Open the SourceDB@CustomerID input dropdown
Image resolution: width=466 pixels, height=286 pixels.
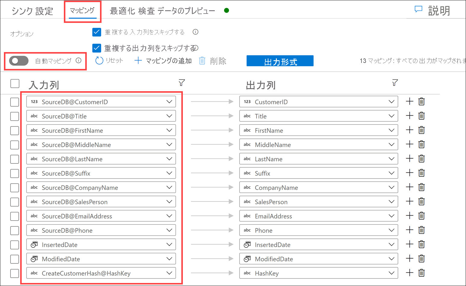[101, 102]
